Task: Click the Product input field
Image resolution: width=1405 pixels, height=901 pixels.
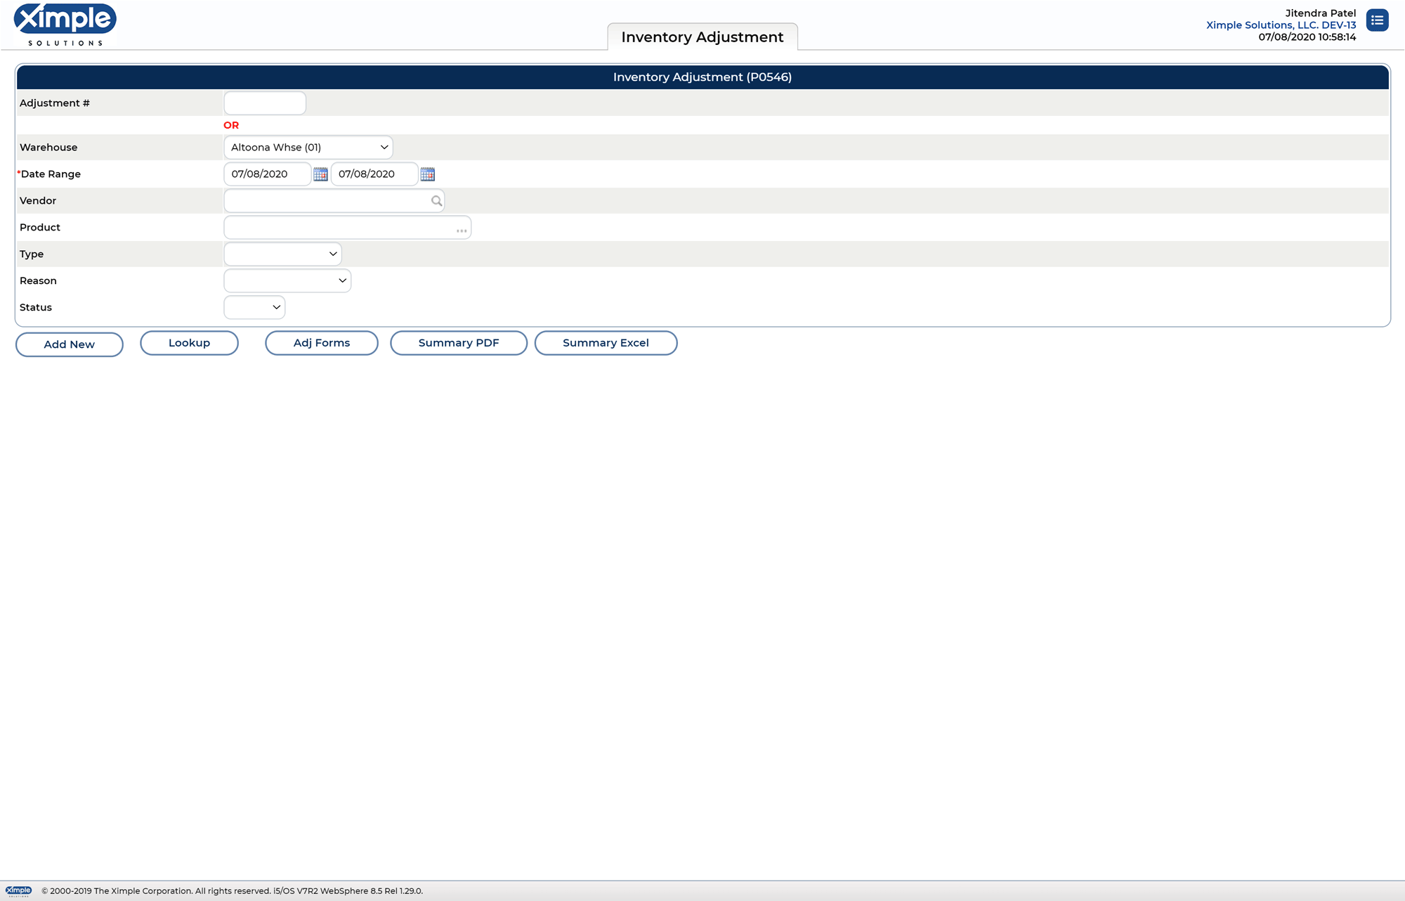Action: pyautogui.click(x=337, y=227)
